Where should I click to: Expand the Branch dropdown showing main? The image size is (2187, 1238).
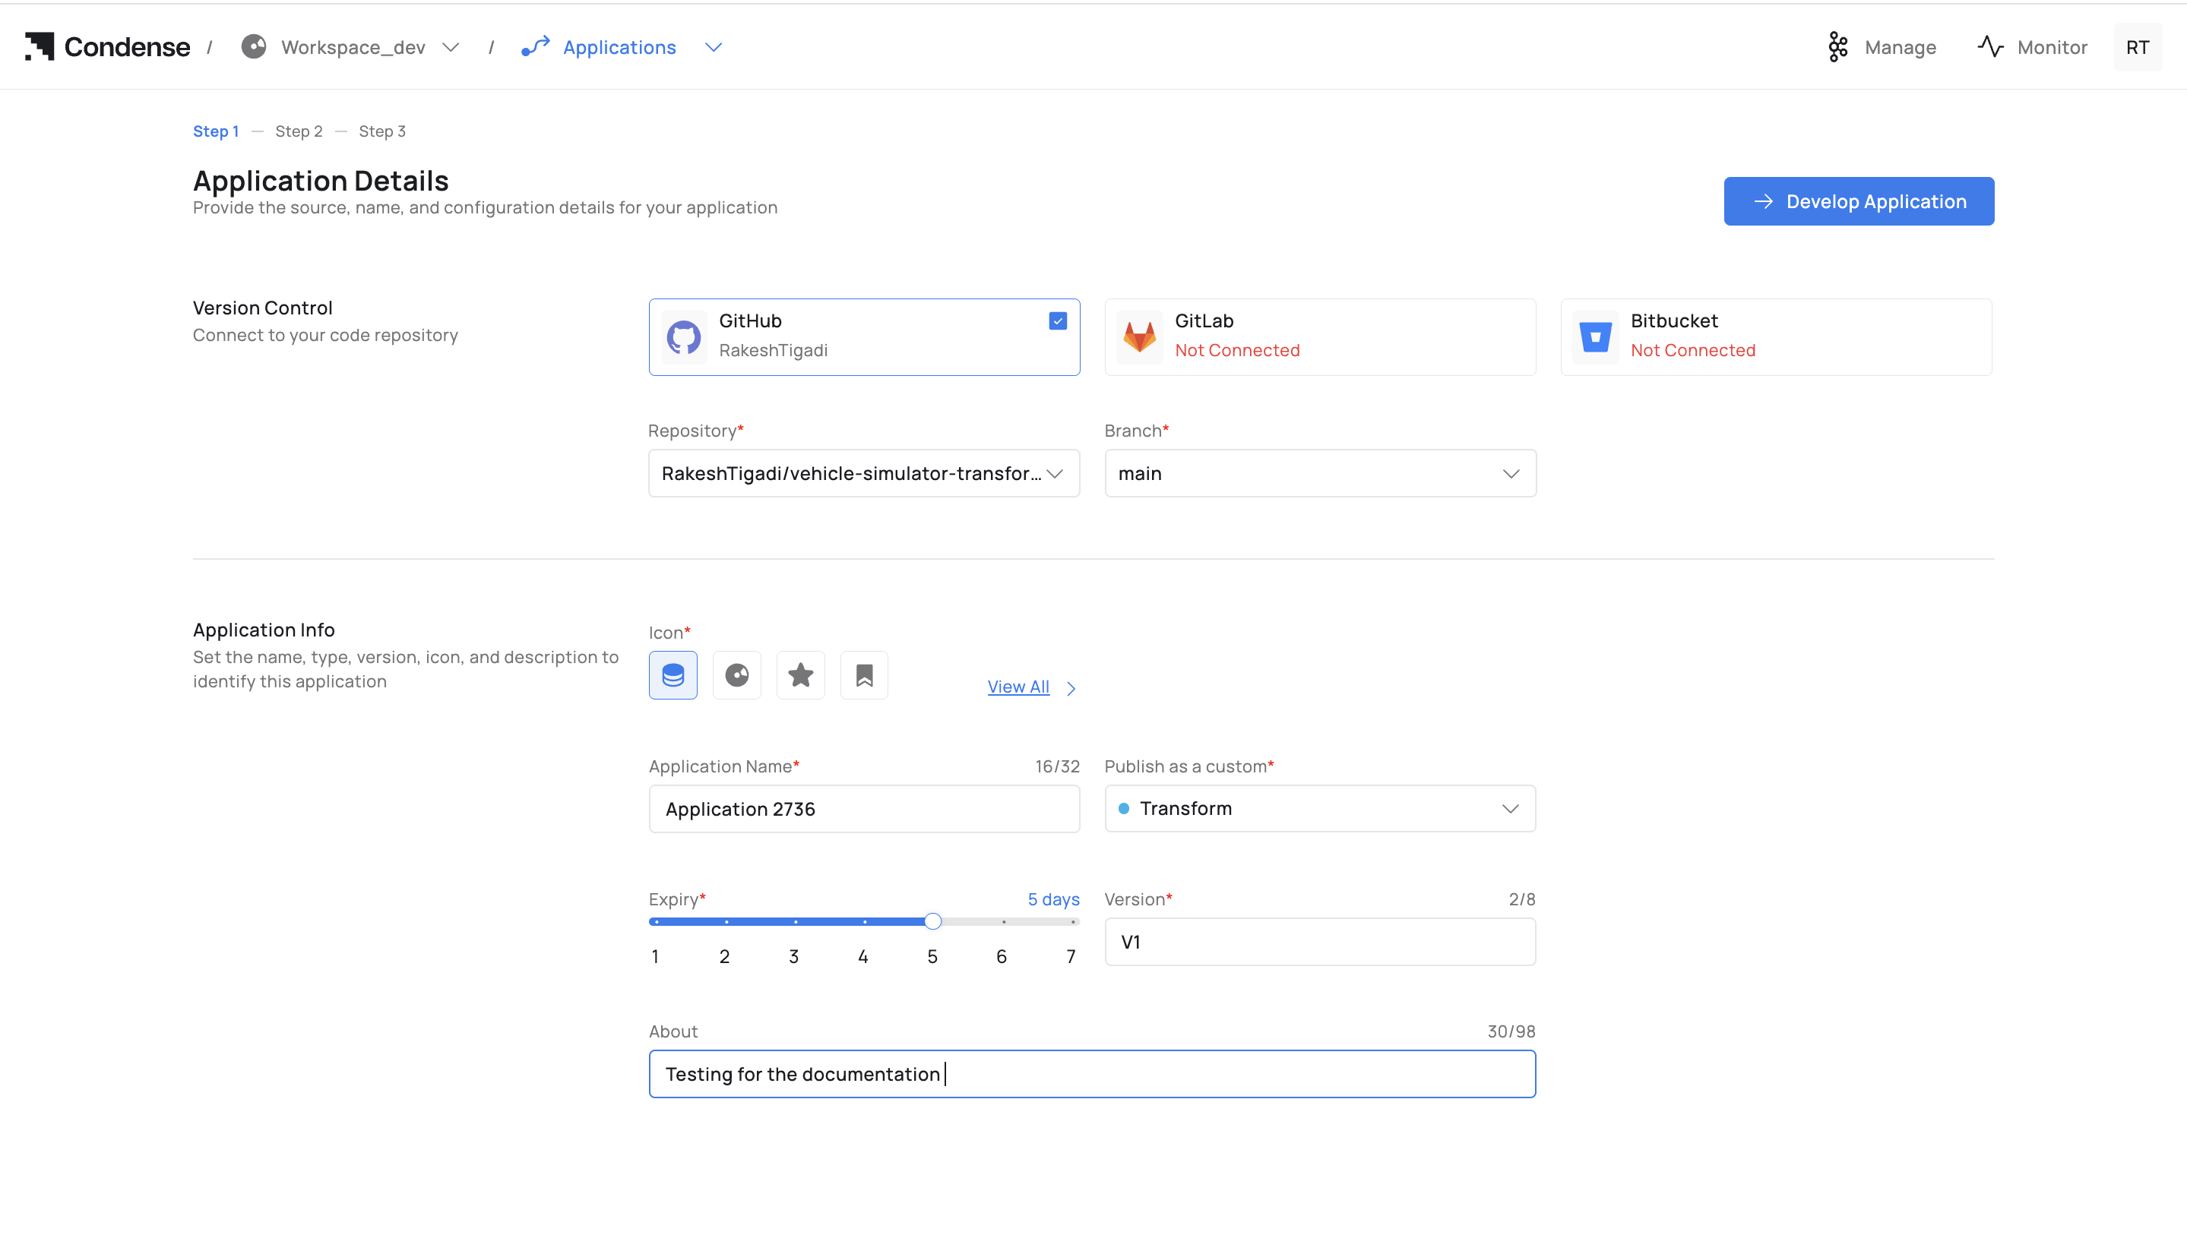(x=1319, y=474)
